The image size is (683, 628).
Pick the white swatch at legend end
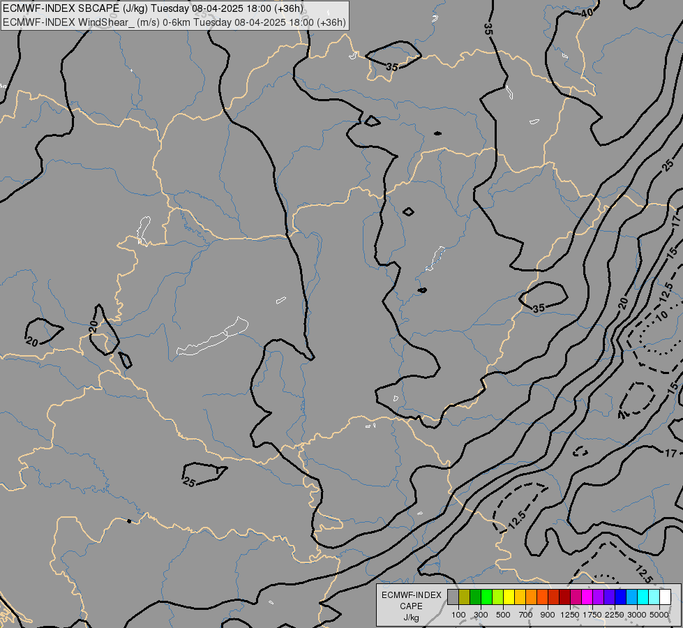click(x=665, y=597)
